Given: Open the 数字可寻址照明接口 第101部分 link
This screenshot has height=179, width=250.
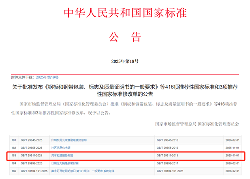Looking at the screenshot, I should click(83, 171).
